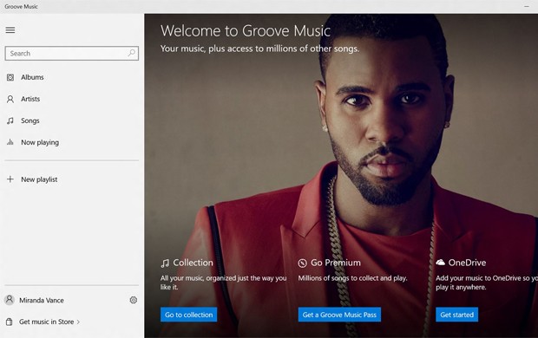
Task: Click Miranda Vance's account avatar
Action: point(10,300)
